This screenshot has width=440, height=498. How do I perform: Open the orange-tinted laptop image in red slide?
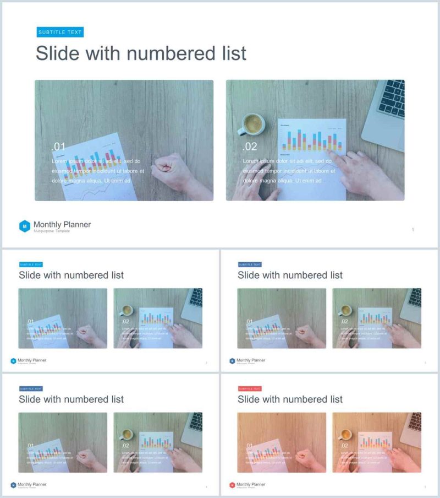coord(377,442)
